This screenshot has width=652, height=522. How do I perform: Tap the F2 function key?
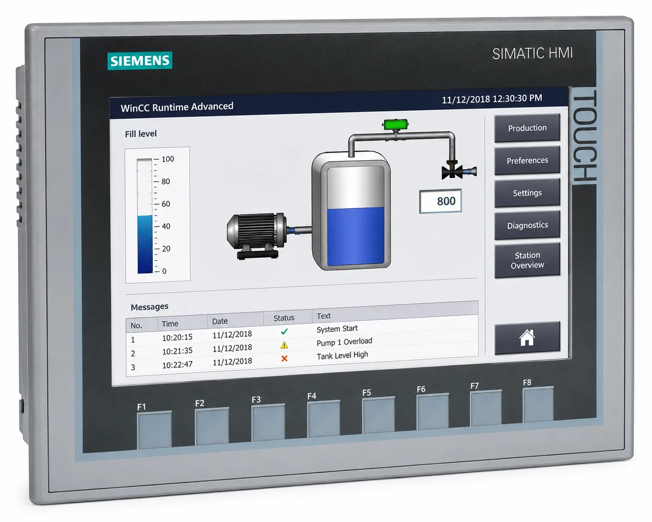[x=212, y=426]
